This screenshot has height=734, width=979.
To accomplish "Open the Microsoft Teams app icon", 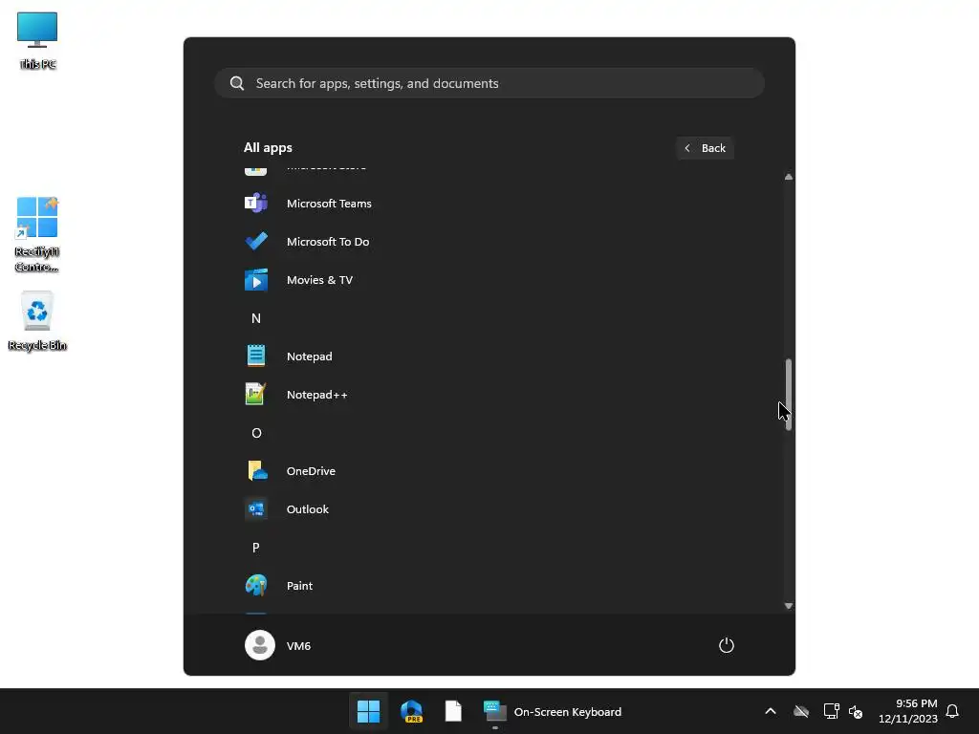I will tap(256, 204).
